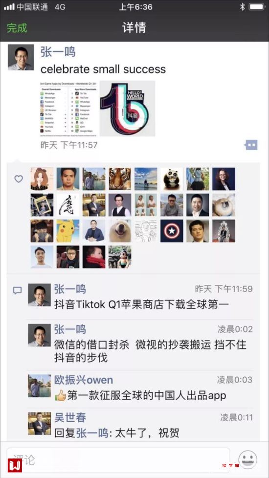
Task: Open the Captain America shield avatar
Action: pos(172,231)
